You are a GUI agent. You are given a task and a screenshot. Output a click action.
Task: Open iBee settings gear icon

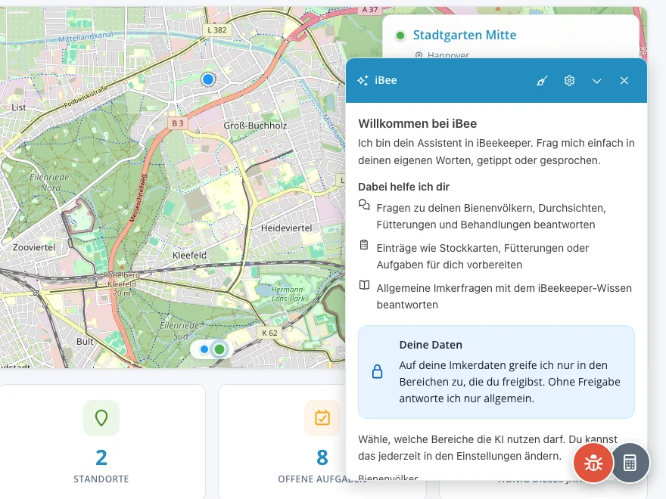[x=569, y=81]
